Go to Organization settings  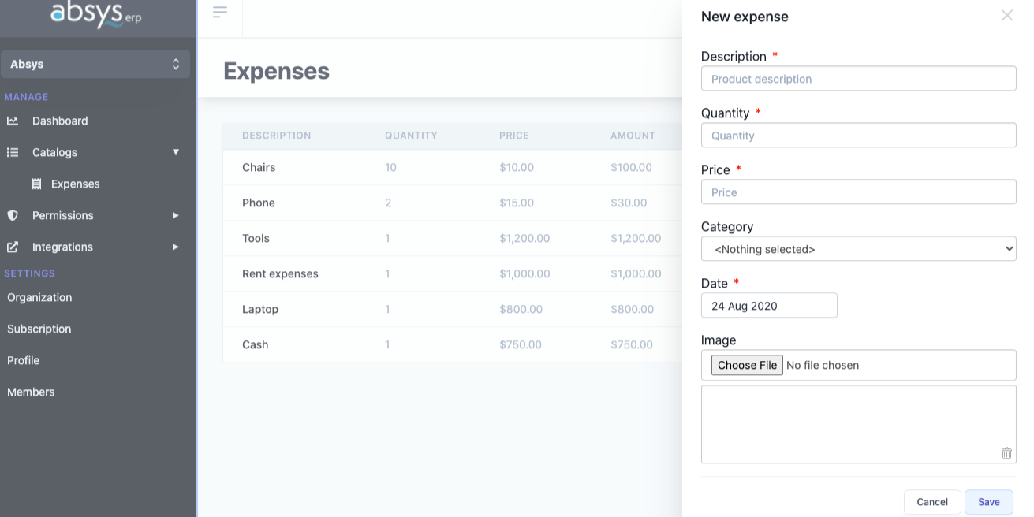pos(39,297)
